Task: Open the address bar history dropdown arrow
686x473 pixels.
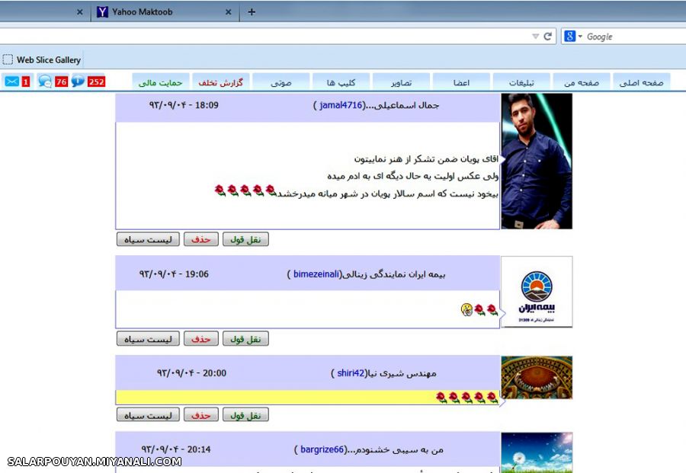Action: point(535,37)
